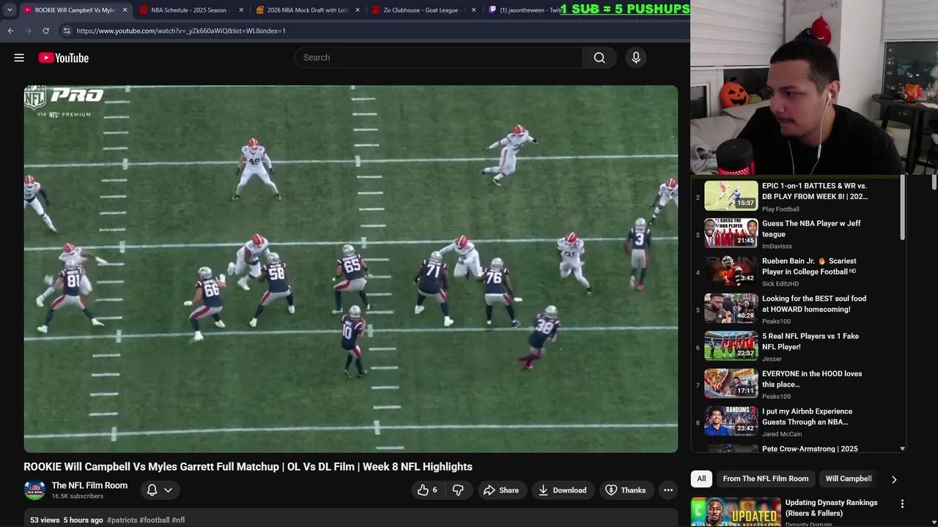
Task: Select the All filter chip
Action: coord(701,479)
